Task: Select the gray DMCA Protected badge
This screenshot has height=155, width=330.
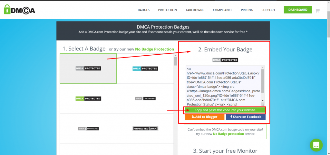Action: pos(88,68)
